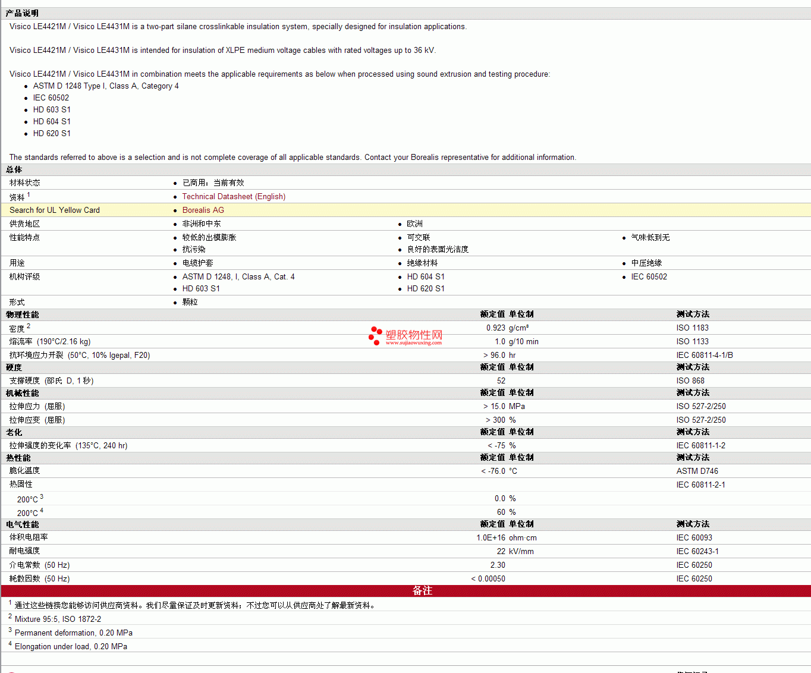This screenshot has width=811, height=673.
Task: Select the 绝缘材料 usage entry
Action: [x=423, y=263]
